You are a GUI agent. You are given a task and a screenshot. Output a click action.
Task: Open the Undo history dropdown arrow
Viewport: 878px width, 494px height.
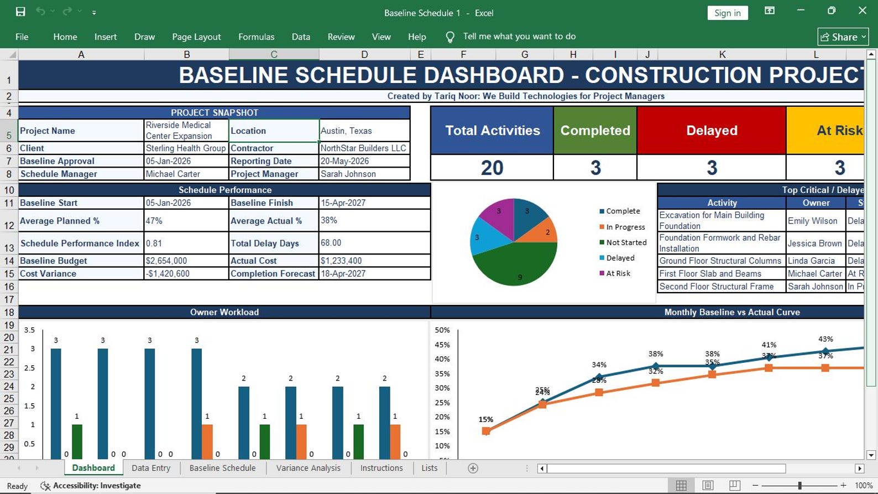point(53,12)
